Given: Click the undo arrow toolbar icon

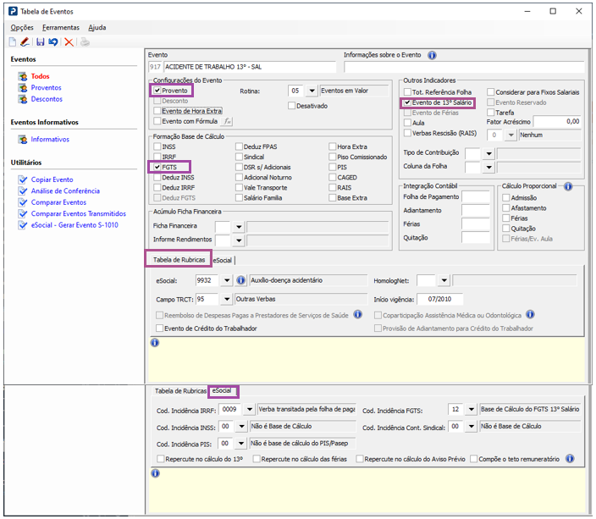Looking at the screenshot, I should coord(53,41).
